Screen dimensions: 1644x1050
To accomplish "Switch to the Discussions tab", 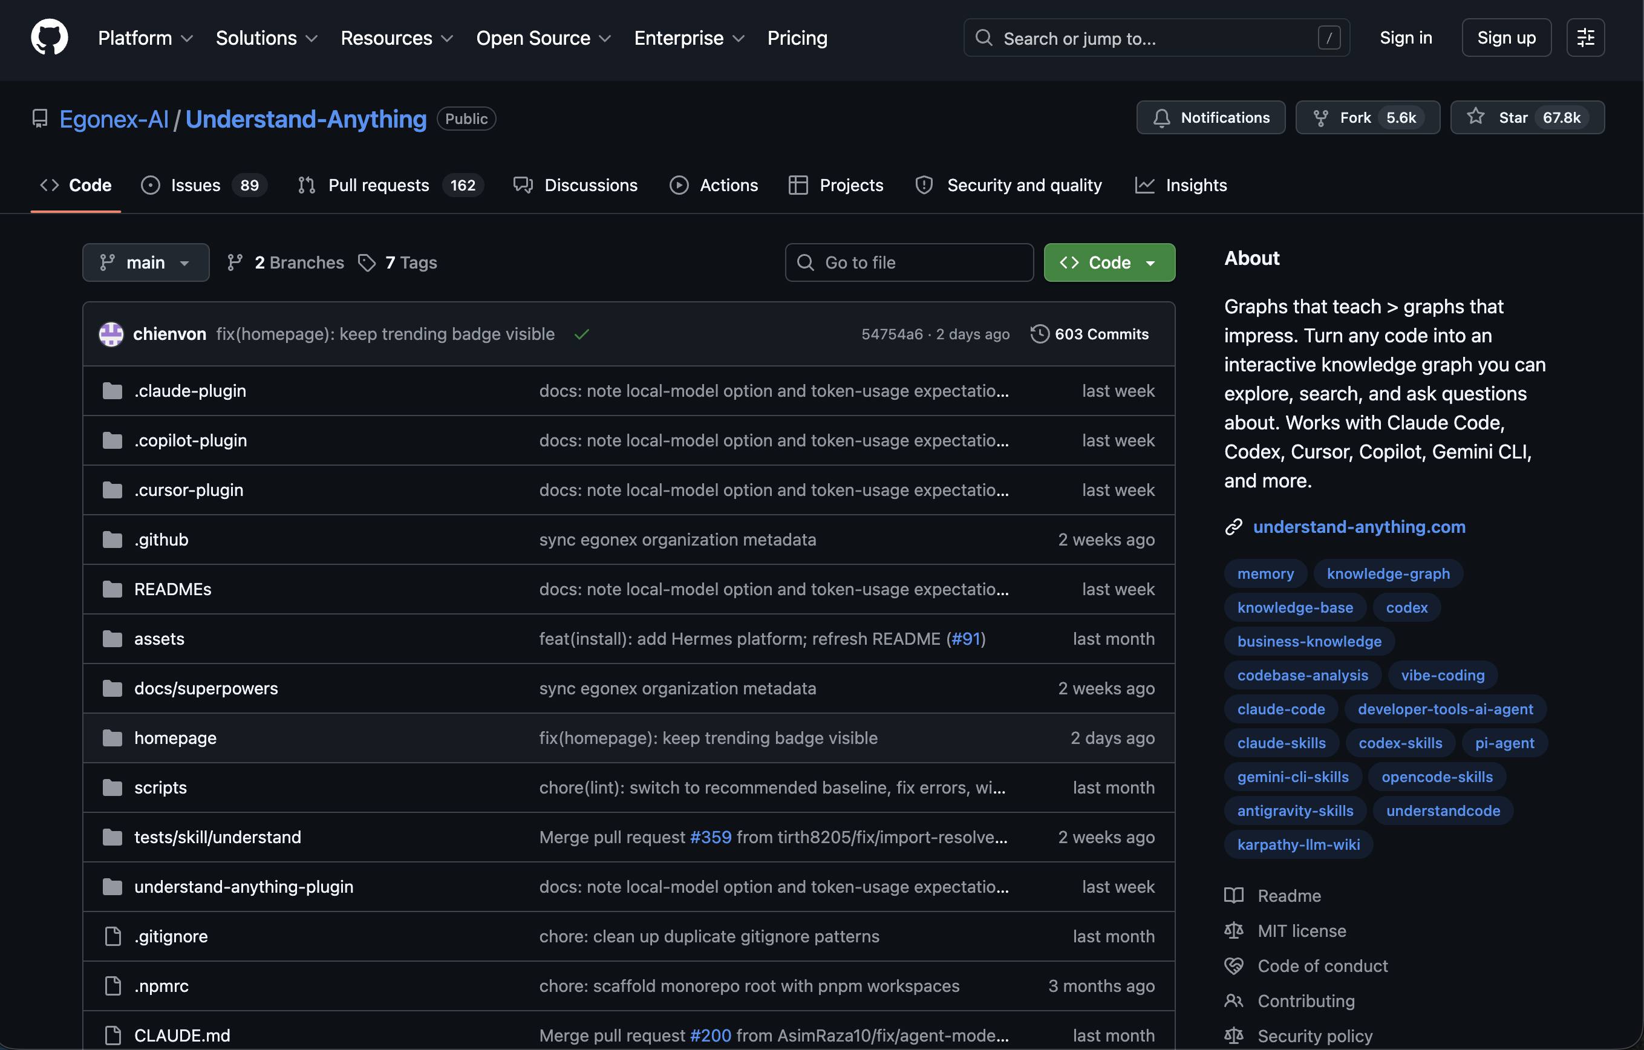I will coord(575,186).
